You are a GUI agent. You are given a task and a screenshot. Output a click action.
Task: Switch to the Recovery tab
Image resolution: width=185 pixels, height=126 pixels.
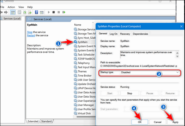pyautogui.click(x=125, y=34)
